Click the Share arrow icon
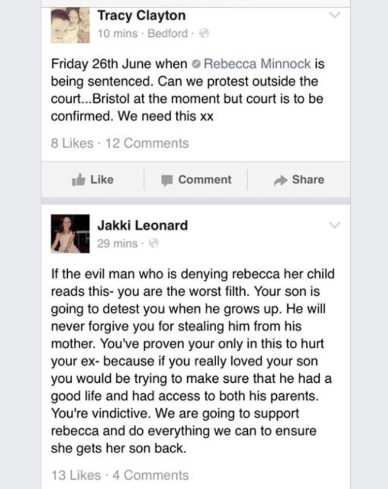Screen dimensions: 388x489 point(280,180)
